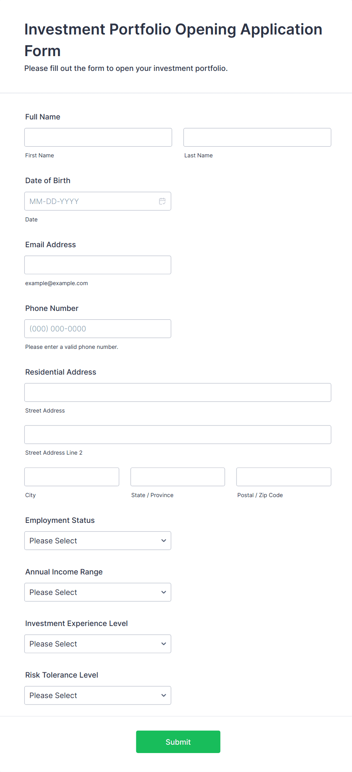Image resolution: width=352 pixels, height=772 pixels.
Task: Click the Postal / Zip Code field
Action: [283, 477]
